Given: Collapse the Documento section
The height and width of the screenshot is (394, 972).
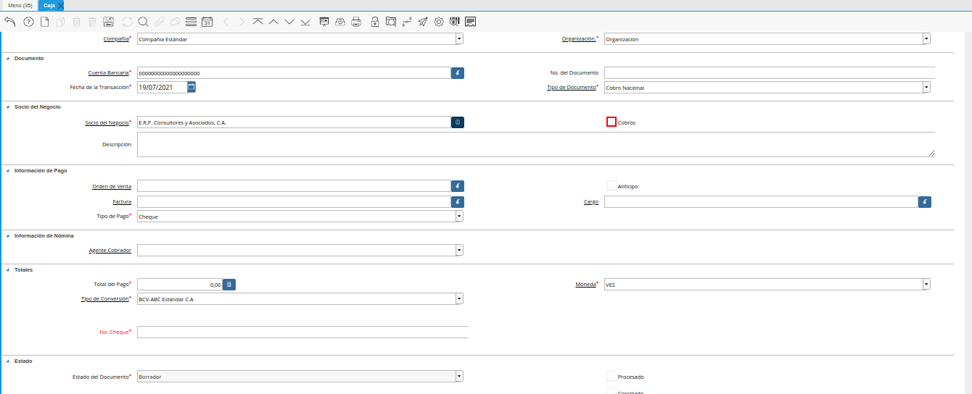Looking at the screenshot, I should pos(8,58).
